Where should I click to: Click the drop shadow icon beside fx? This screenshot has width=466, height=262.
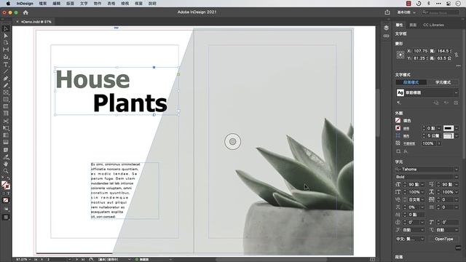(x=398, y=151)
